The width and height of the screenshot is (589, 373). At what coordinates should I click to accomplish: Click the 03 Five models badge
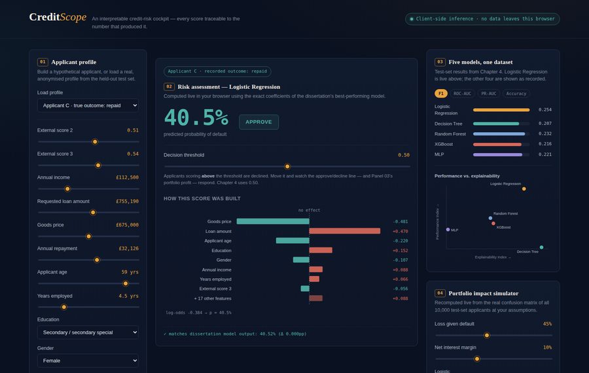coord(440,62)
